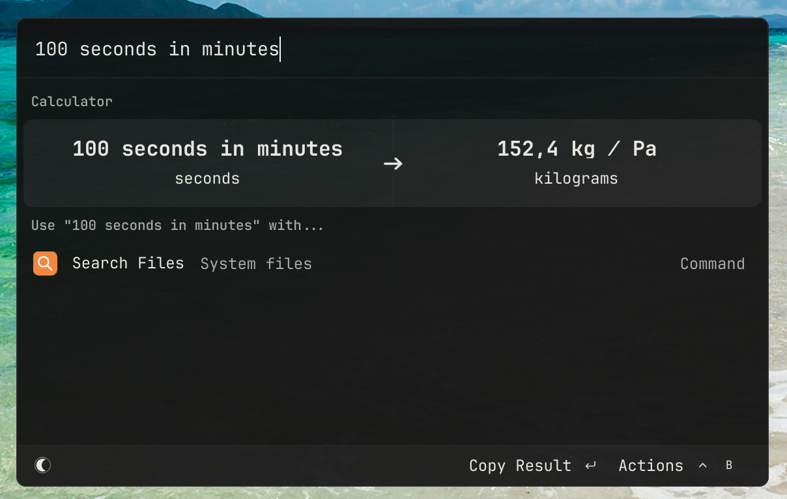Select the Search Files command row

[391, 264]
